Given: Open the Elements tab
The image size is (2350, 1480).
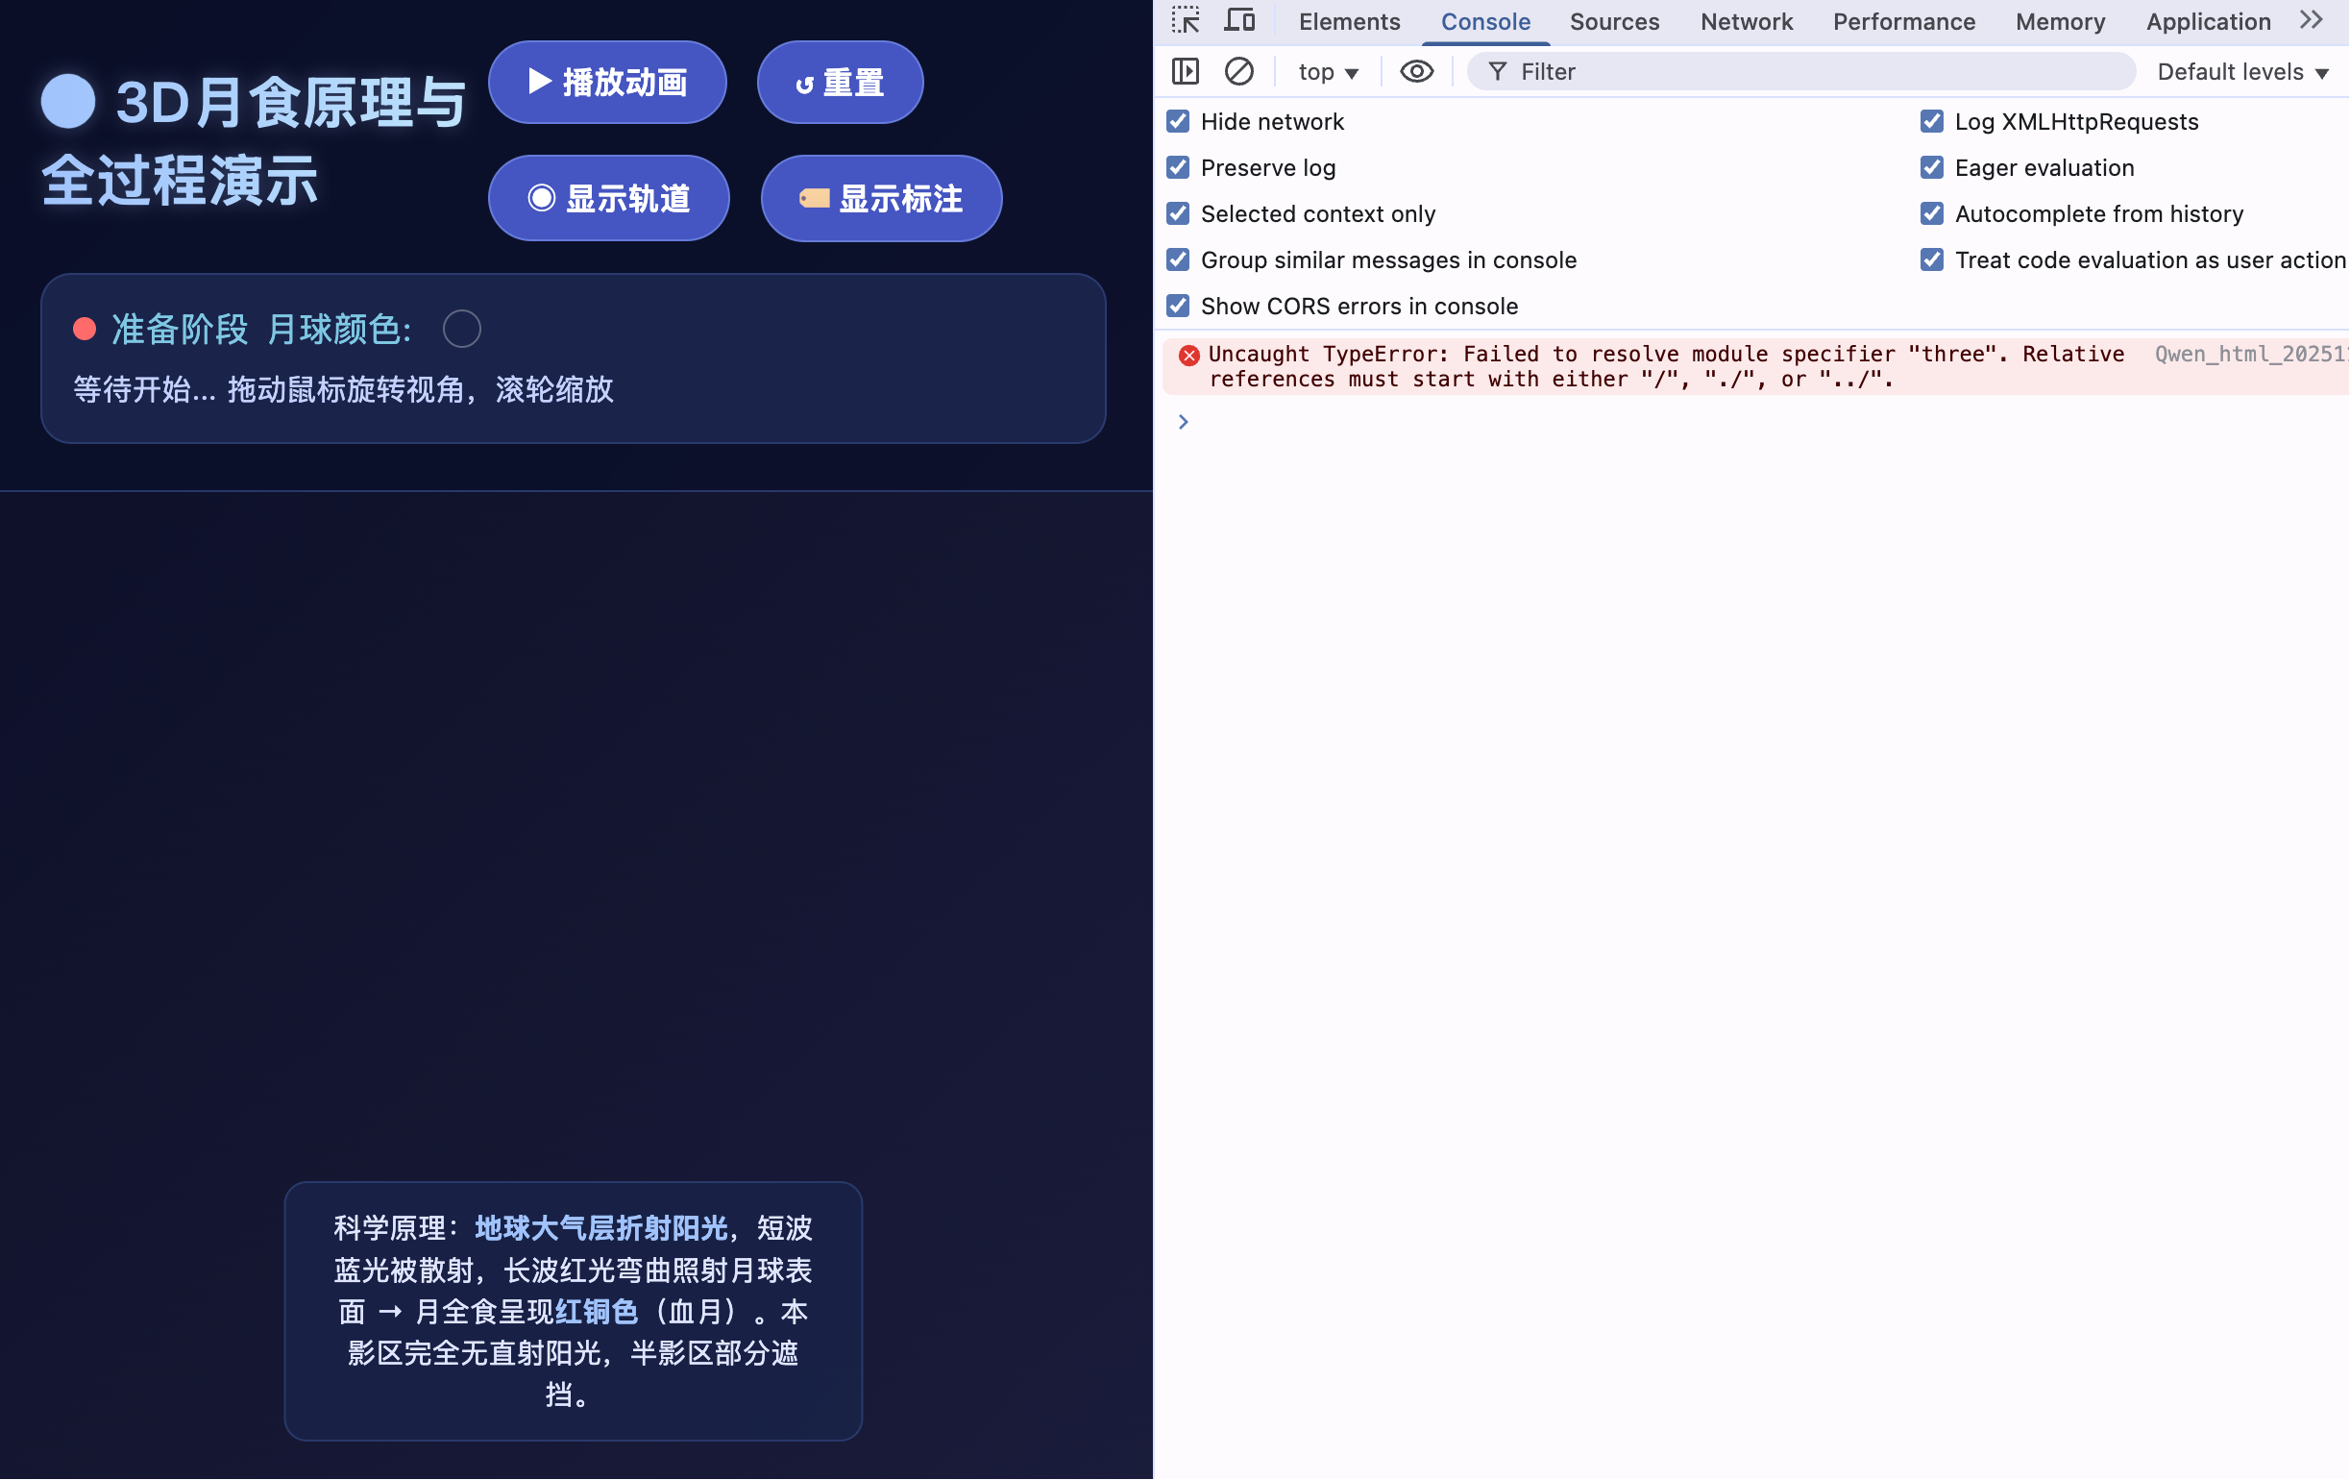Looking at the screenshot, I should coord(1349,21).
